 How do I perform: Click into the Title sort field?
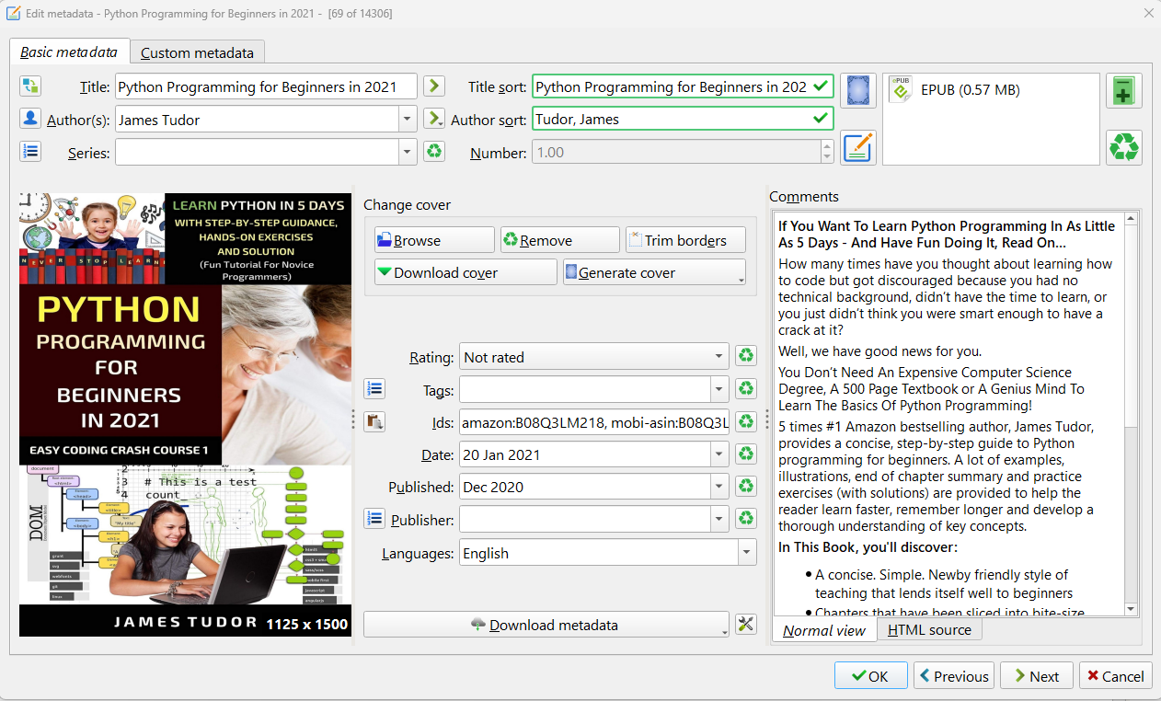click(x=683, y=86)
